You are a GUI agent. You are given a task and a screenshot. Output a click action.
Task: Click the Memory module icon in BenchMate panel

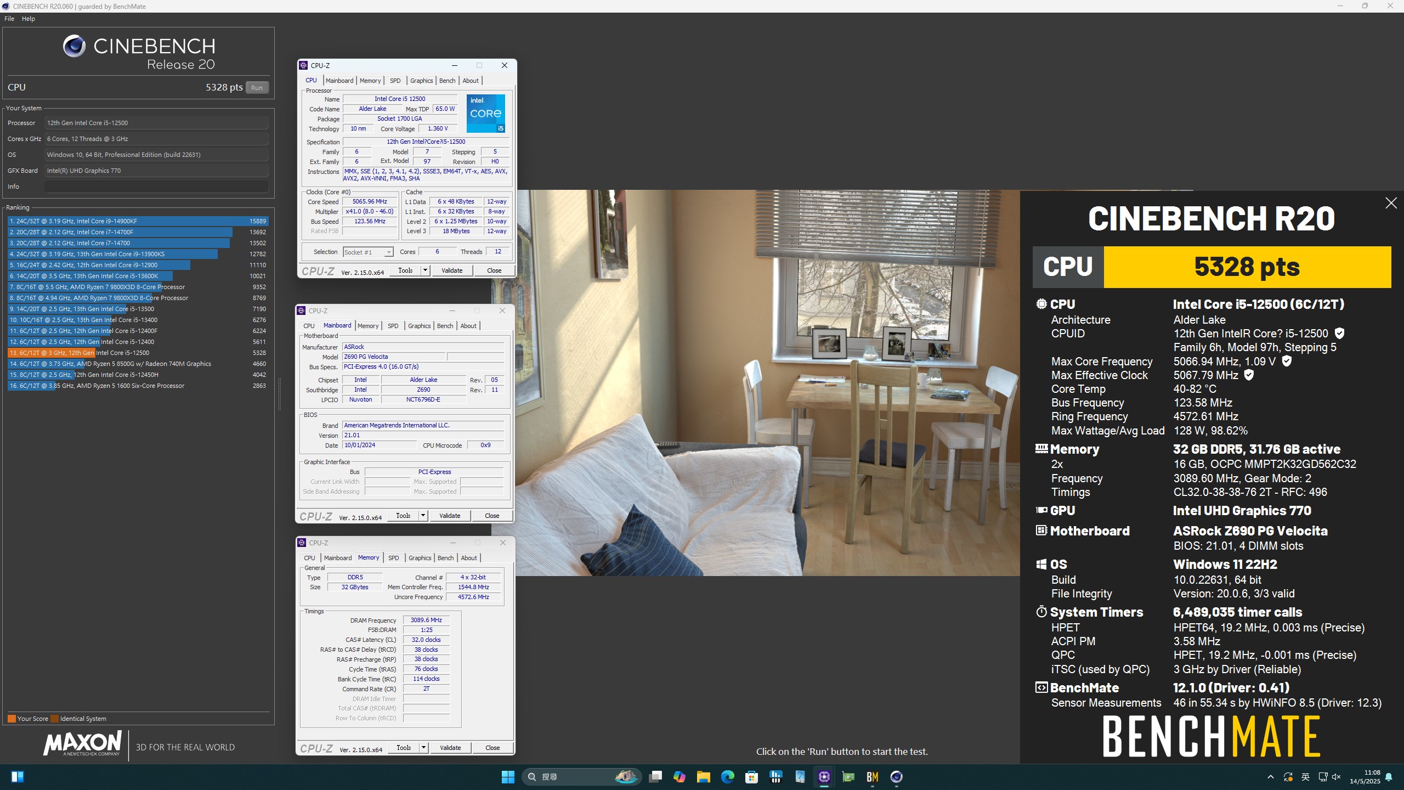[x=1041, y=449]
